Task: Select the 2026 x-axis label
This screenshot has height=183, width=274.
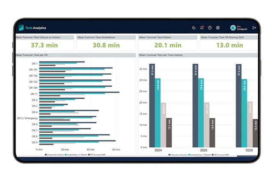Action: coord(249,150)
